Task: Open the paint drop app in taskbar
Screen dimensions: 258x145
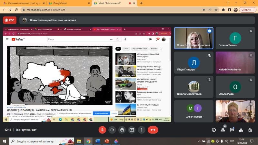Action: click(116, 141)
